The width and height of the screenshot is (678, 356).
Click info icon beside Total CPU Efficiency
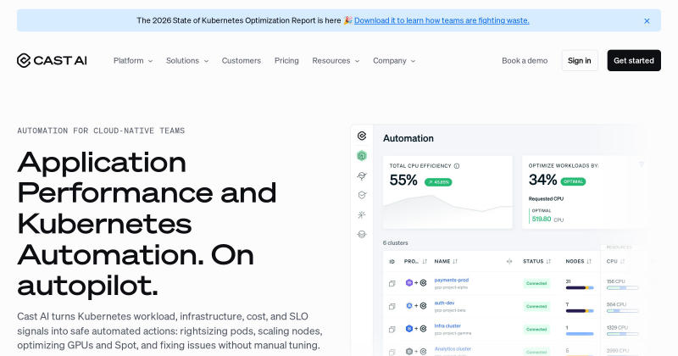tap(457, 165)
